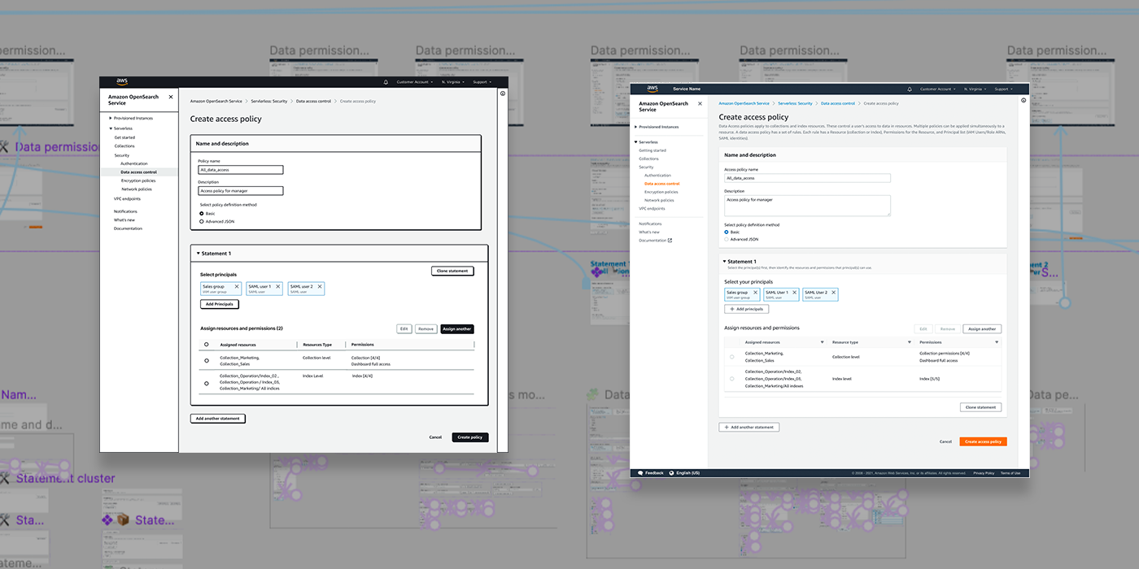Collapse Statement 1 in the right console

pyautogui.click(x=724, y=262)
